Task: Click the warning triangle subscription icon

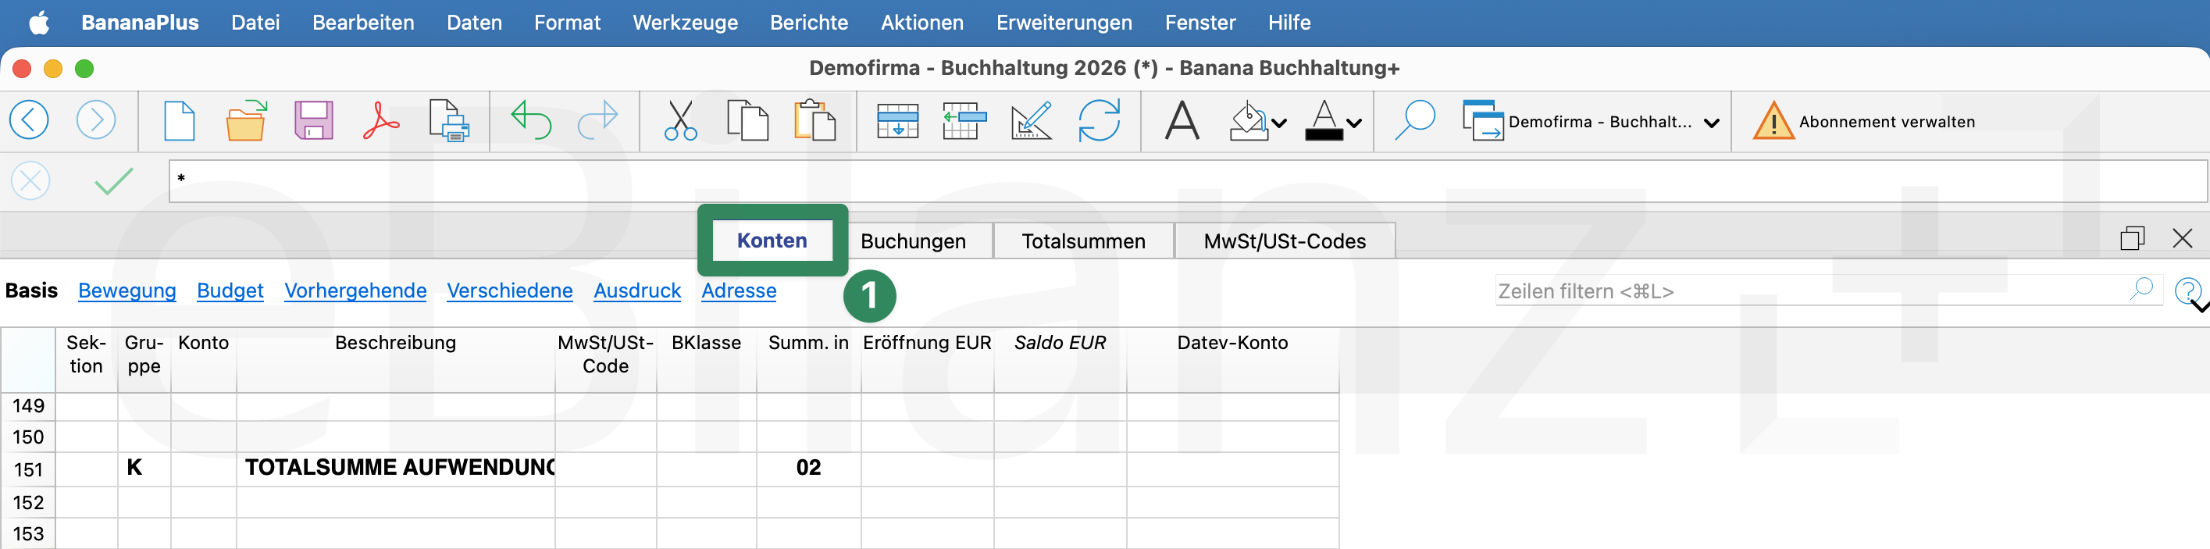Action: [x=1773, y=121]
